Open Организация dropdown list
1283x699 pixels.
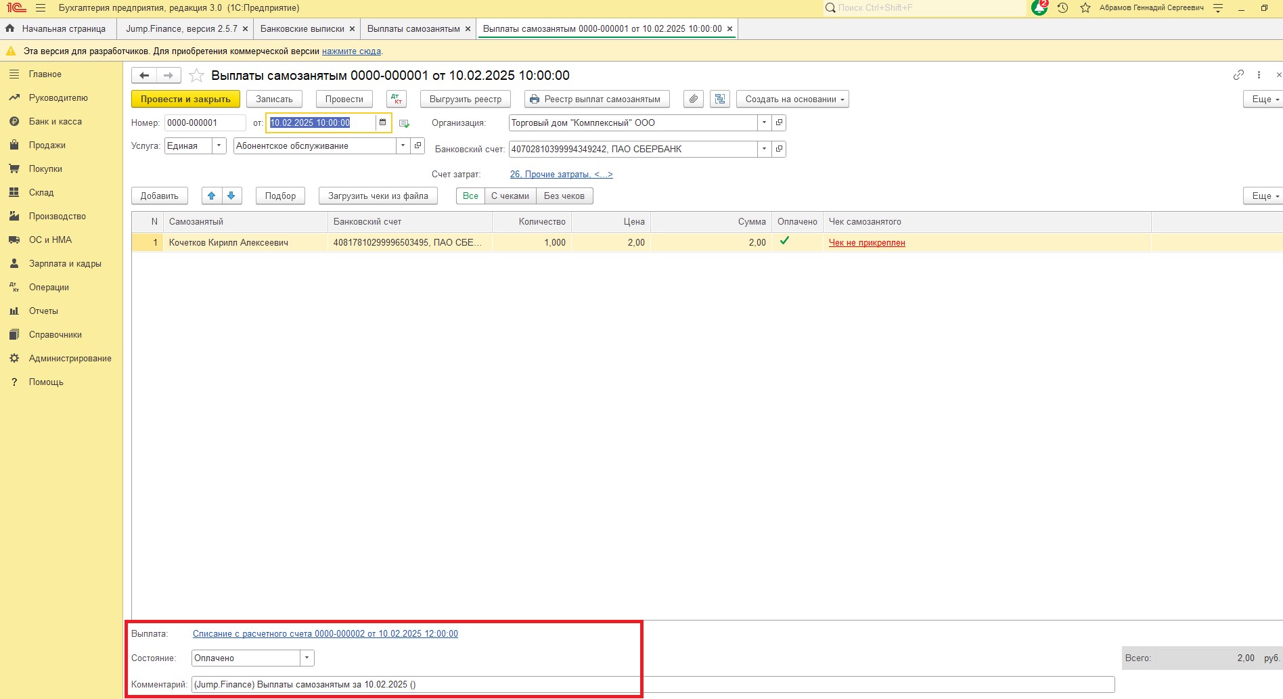pyautogui.click(x=764, y=122)
